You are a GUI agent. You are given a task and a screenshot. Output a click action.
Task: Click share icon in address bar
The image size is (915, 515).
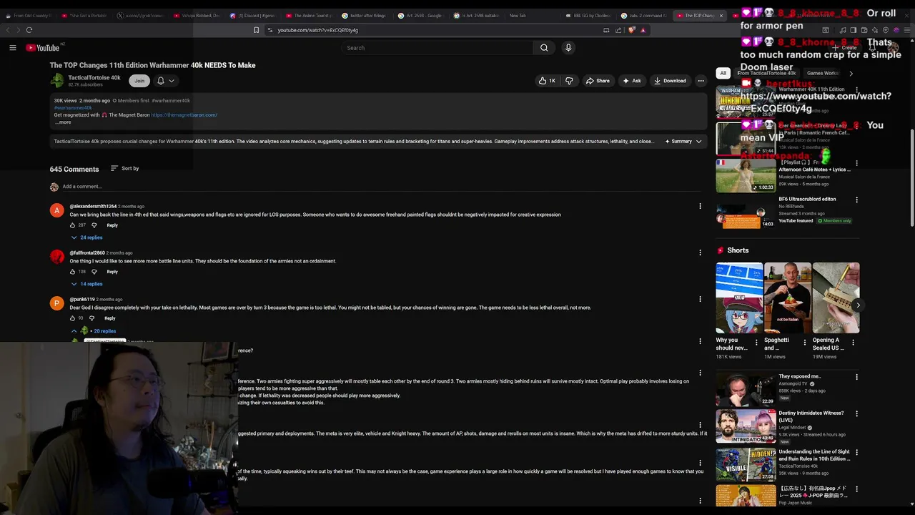(x=618, y=30)
